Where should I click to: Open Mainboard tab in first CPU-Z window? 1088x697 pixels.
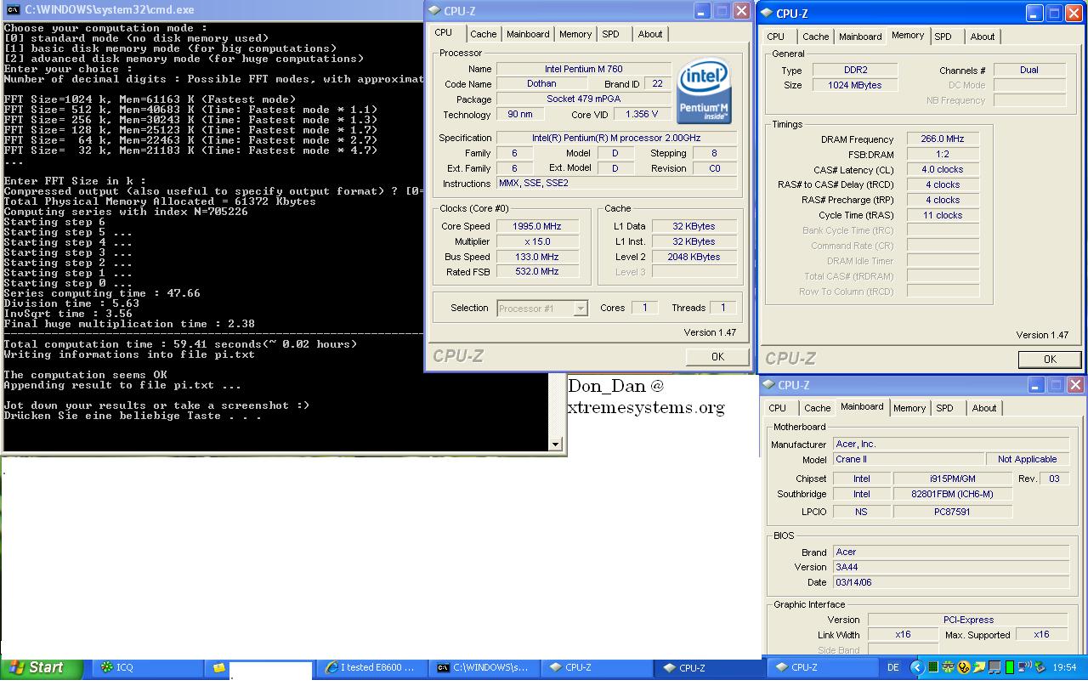coord(527,34)
